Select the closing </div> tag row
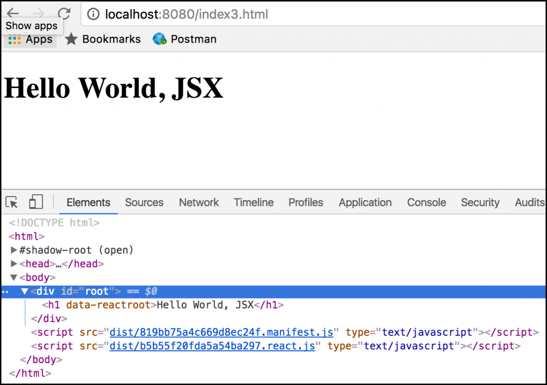Image resolution: width=547 pixels, height=385 pixels. point(49,318)
